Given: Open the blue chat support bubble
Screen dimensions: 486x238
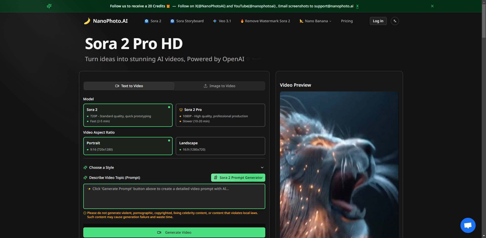Looking at the screenshot, I should [x=468, y=225].
